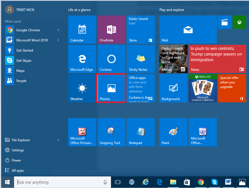Open Notepad from its tile
Viewport: 249px width, 188px height.
coord(141,132)
